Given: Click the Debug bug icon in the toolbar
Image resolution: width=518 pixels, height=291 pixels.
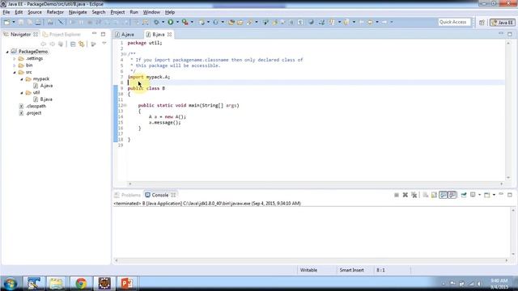Looking at the screenshot, I should pos(156,22).
